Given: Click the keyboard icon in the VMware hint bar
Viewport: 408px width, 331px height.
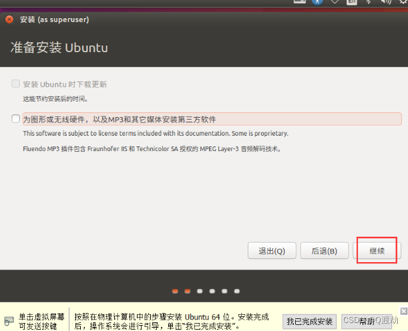Looking at the screenshot, I should (9, 321).
